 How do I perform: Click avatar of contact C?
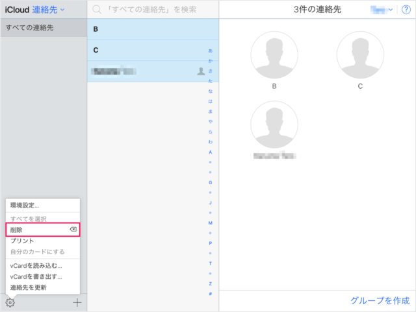[361, 55]
